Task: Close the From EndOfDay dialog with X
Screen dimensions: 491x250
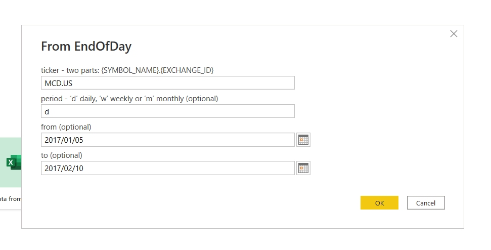Action: point(454,34)
